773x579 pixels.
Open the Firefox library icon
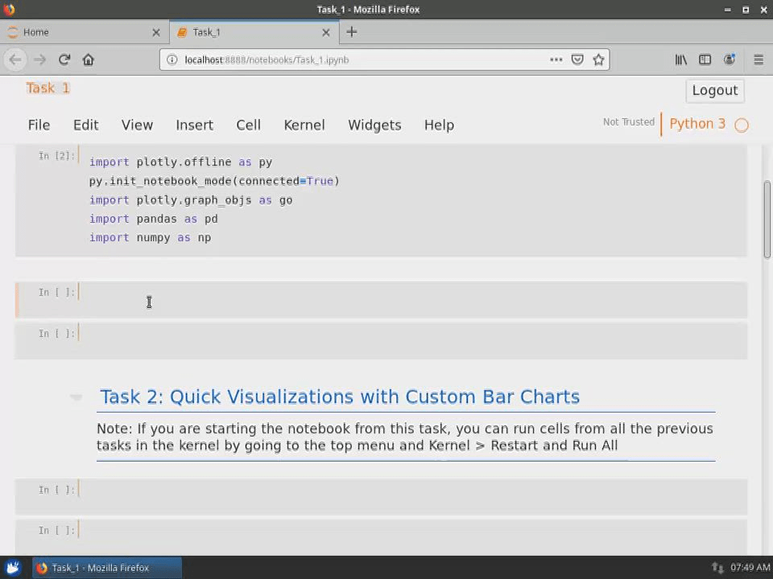coord(681,60)
